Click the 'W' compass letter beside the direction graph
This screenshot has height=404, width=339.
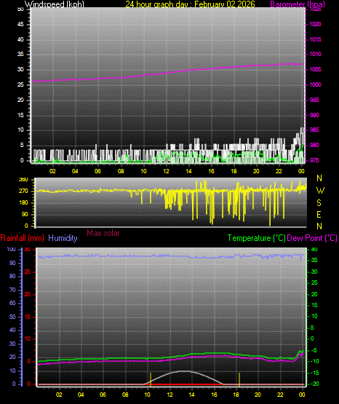320,191
